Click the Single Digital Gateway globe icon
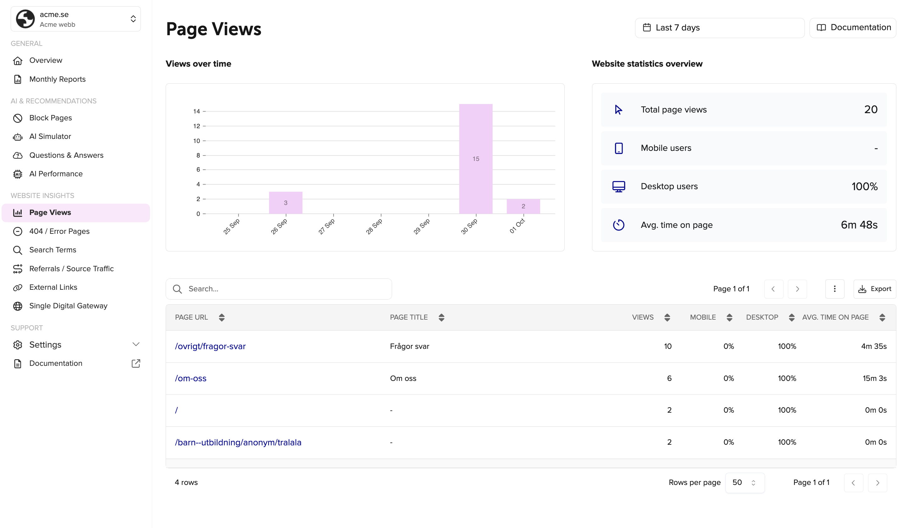The height and width of the screenshot is (528, 908). 18,306
